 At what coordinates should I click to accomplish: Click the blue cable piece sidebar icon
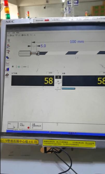[x=8, y=57]
